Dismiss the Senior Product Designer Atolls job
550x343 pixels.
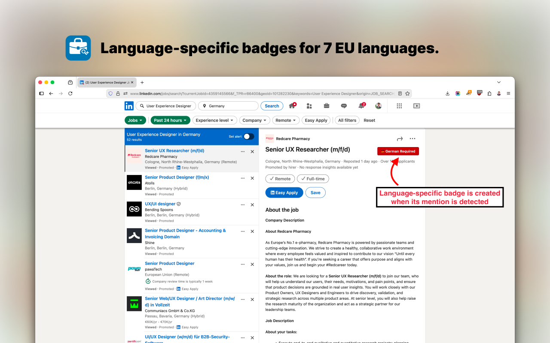click(x=252, y=178)
